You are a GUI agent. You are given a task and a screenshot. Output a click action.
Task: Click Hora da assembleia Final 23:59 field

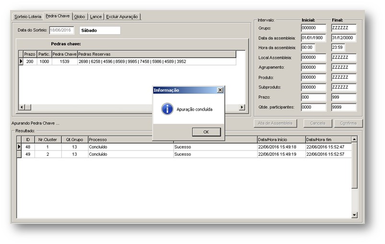(338, 47)
